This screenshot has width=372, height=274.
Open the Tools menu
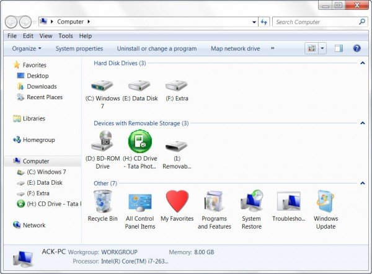(x=66, y=36)
